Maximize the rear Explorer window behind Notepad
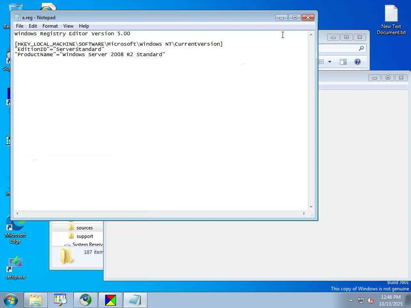This screenshot has width=411, height=308. pyautogui.click(x=346, y=37)
